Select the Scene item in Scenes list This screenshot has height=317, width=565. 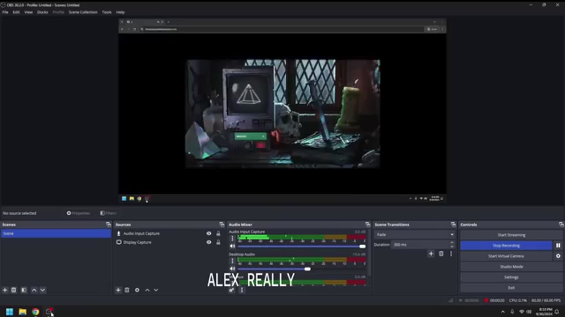(x=56, y=233)
